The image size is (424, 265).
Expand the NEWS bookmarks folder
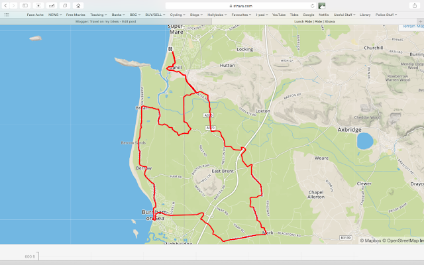55,15
